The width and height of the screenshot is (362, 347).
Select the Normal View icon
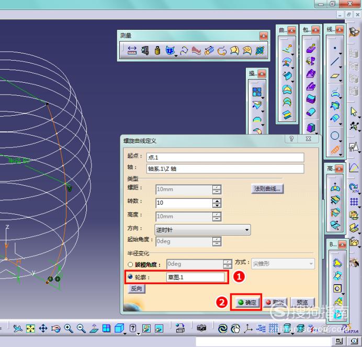tap(94, 328)
